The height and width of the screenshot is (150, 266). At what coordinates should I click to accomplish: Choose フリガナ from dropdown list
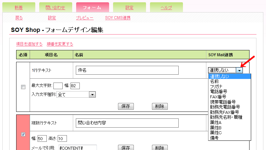(x=229, y=87)
